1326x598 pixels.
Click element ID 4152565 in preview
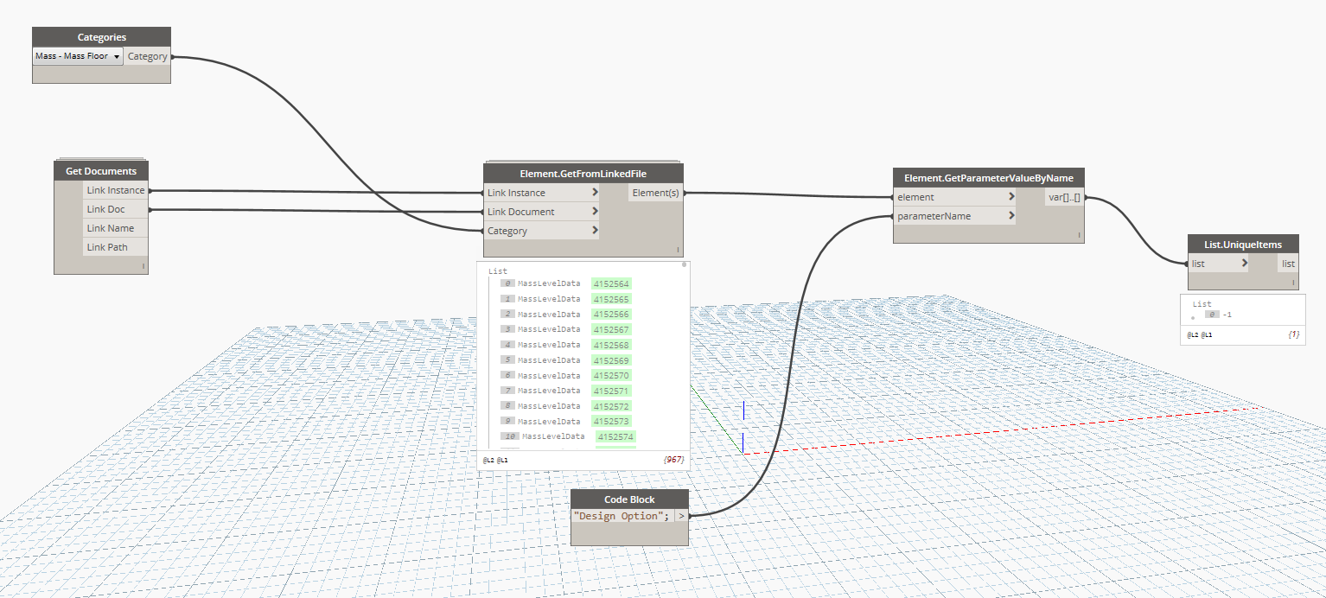[x=611, y=299]
